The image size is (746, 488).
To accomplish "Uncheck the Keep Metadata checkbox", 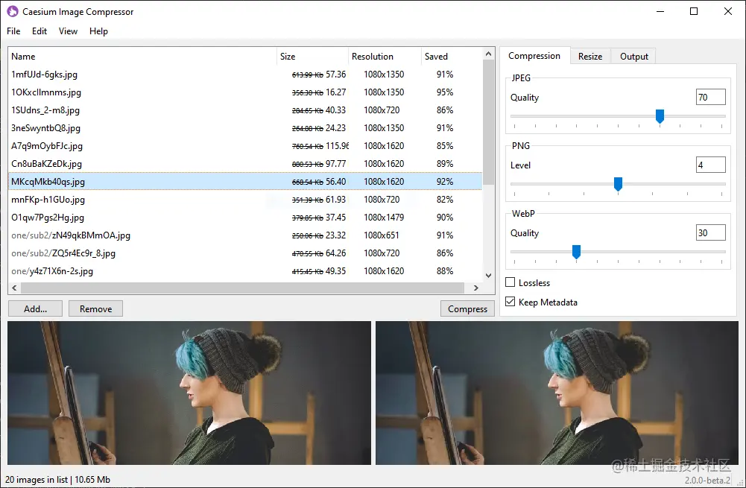I will [510, 302].
